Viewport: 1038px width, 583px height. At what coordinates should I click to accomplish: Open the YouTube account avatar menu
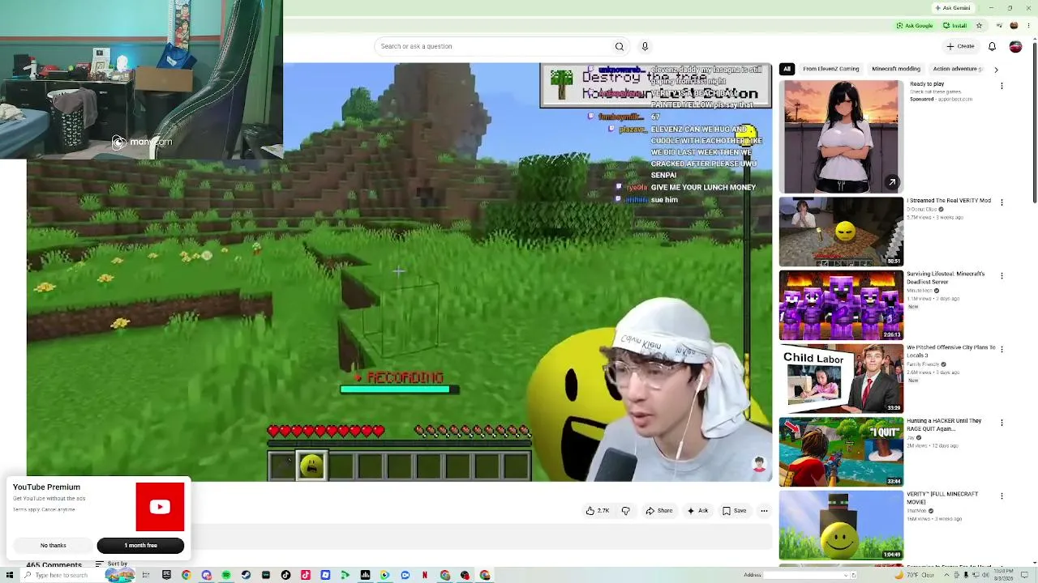(x=1015, y=46)
